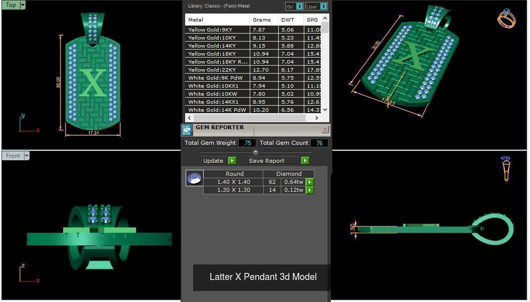Click the 1.30 X 1.30 size cell
The width and height of the screenshot is (530, 302).
coord(234,190)
